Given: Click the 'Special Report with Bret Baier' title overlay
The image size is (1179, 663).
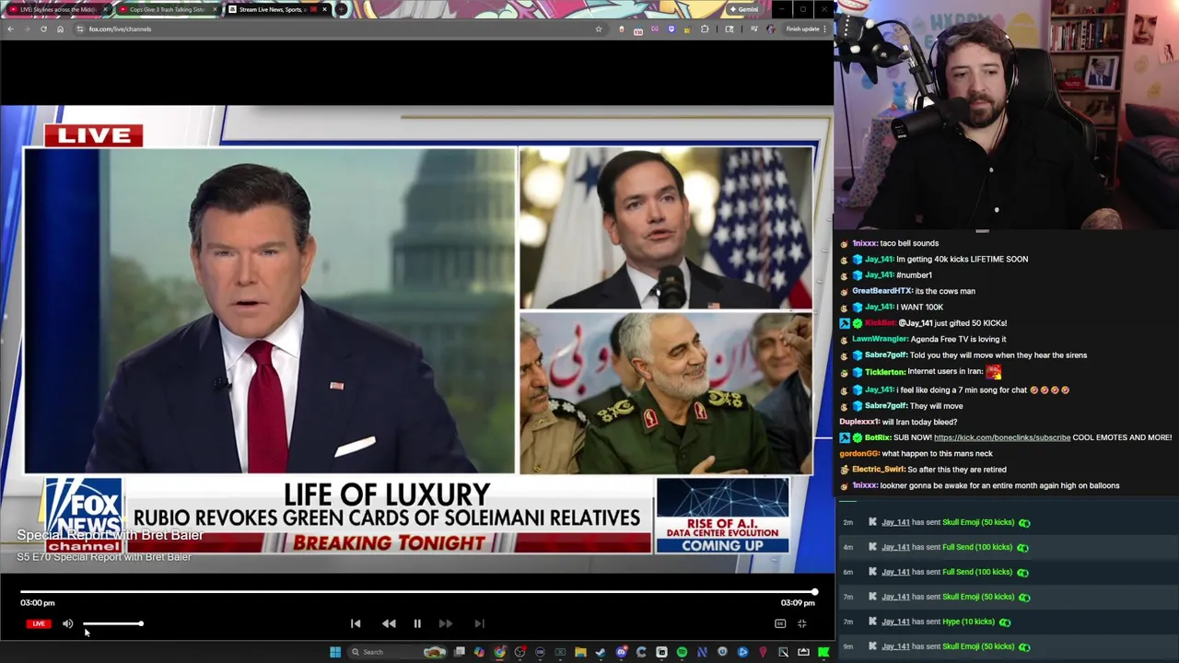Looking at the screenshot, I should pos(110,535).
